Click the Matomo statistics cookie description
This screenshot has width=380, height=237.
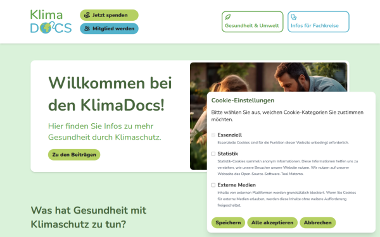[x=288, y=167]
